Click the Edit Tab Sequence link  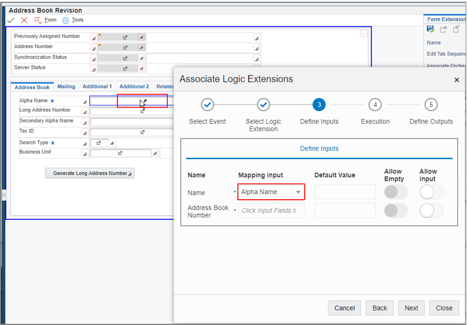click(x=446, y=54)
